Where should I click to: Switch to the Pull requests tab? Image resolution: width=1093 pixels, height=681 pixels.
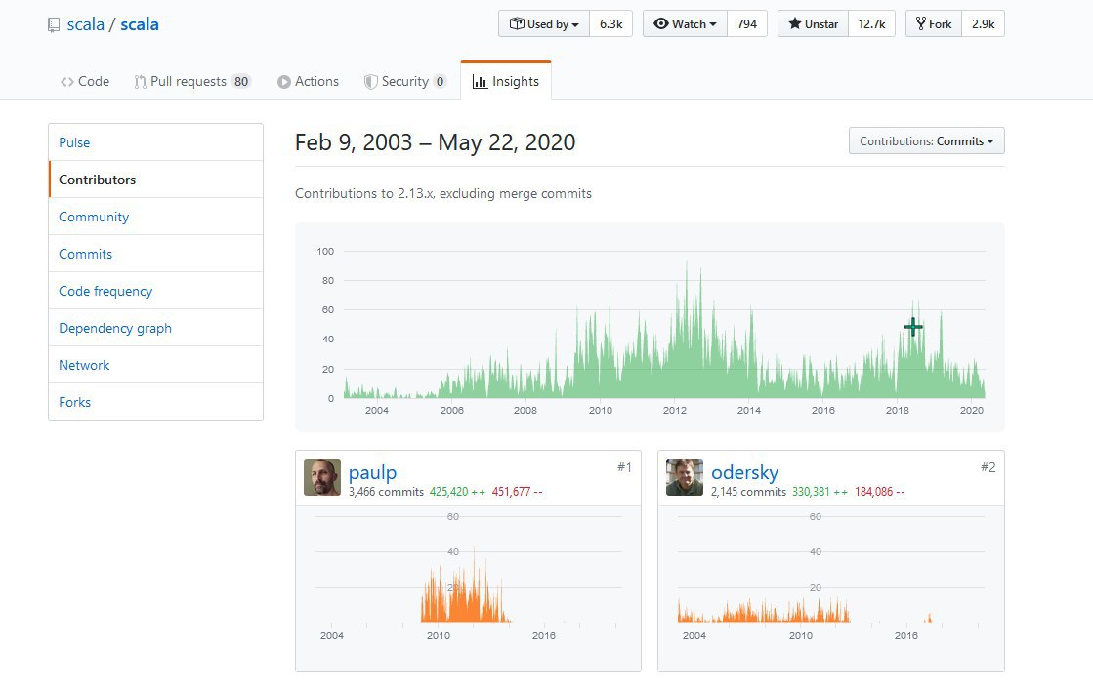click(x=191, y=82)
